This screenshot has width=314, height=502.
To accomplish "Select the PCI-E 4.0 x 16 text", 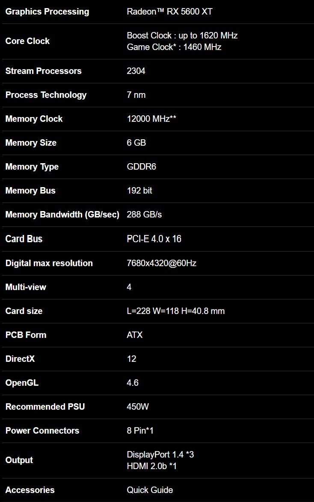I will point(154,239).
